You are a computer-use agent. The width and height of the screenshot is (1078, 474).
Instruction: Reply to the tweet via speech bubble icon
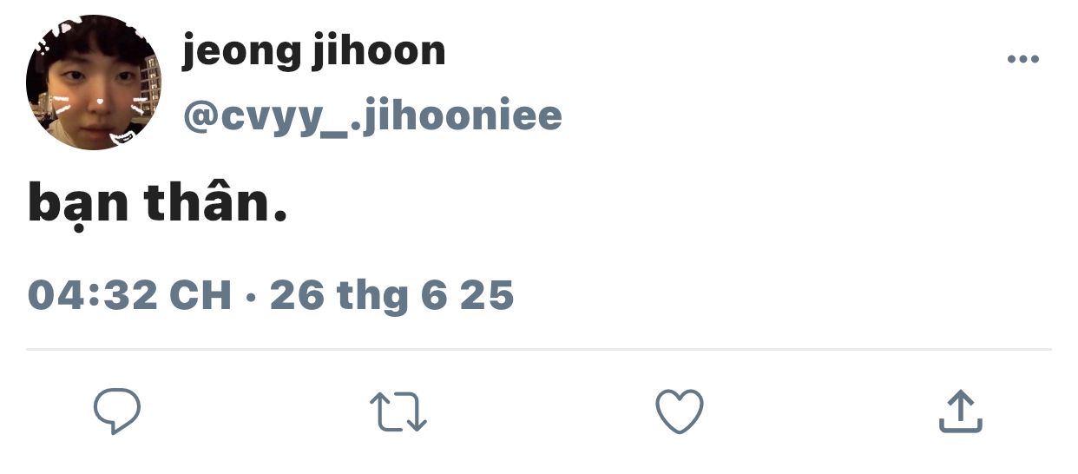[117, 411]
